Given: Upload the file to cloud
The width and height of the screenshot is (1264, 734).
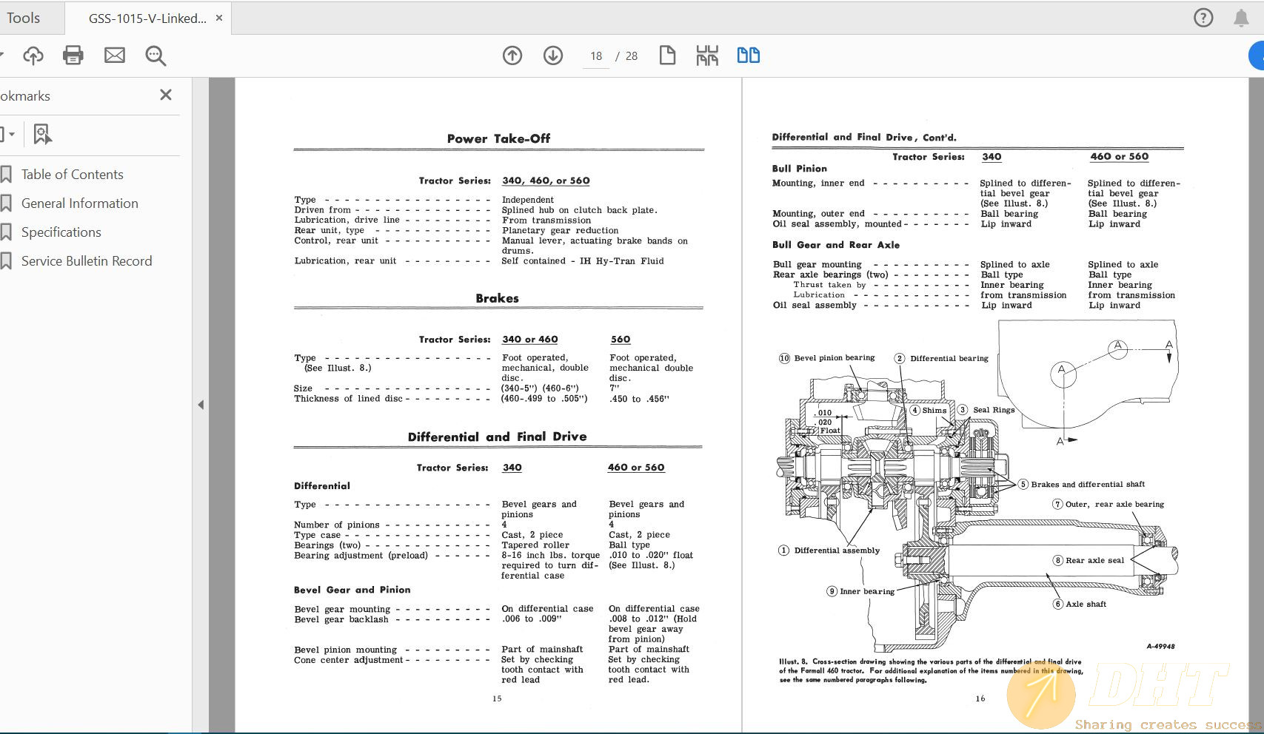Looking at the screenshot, I should tap(33, 55).
